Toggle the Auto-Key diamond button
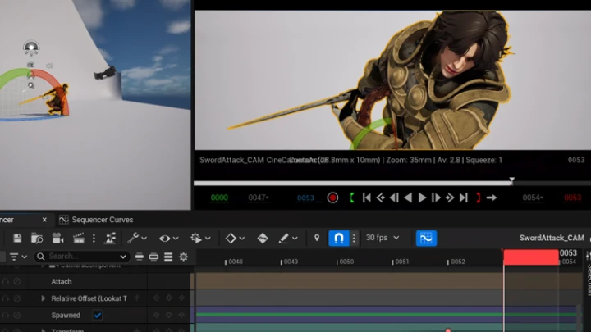This screenshot has height=332, width=591. pos(263,238)
